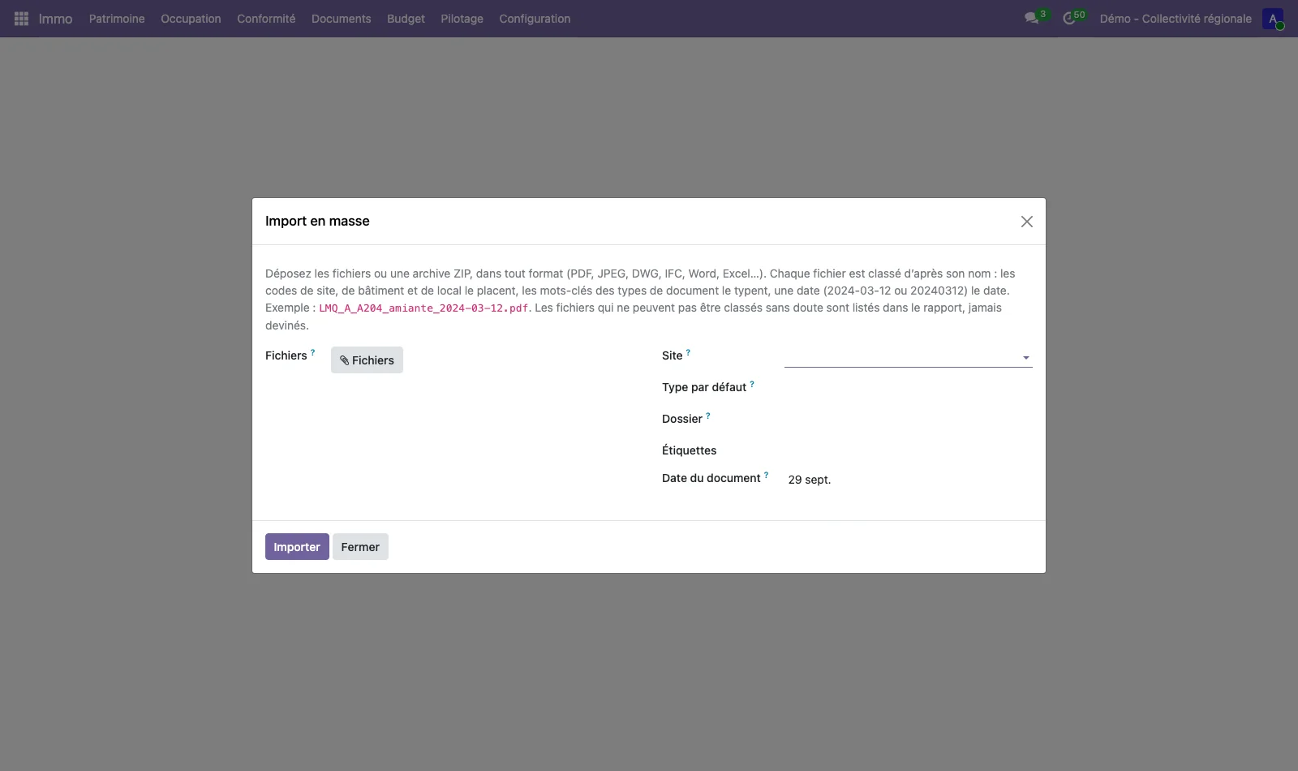The width and height of the screenshot is (1298, 771).
Task: Open the Documents menu
Action: click(341, 19)
